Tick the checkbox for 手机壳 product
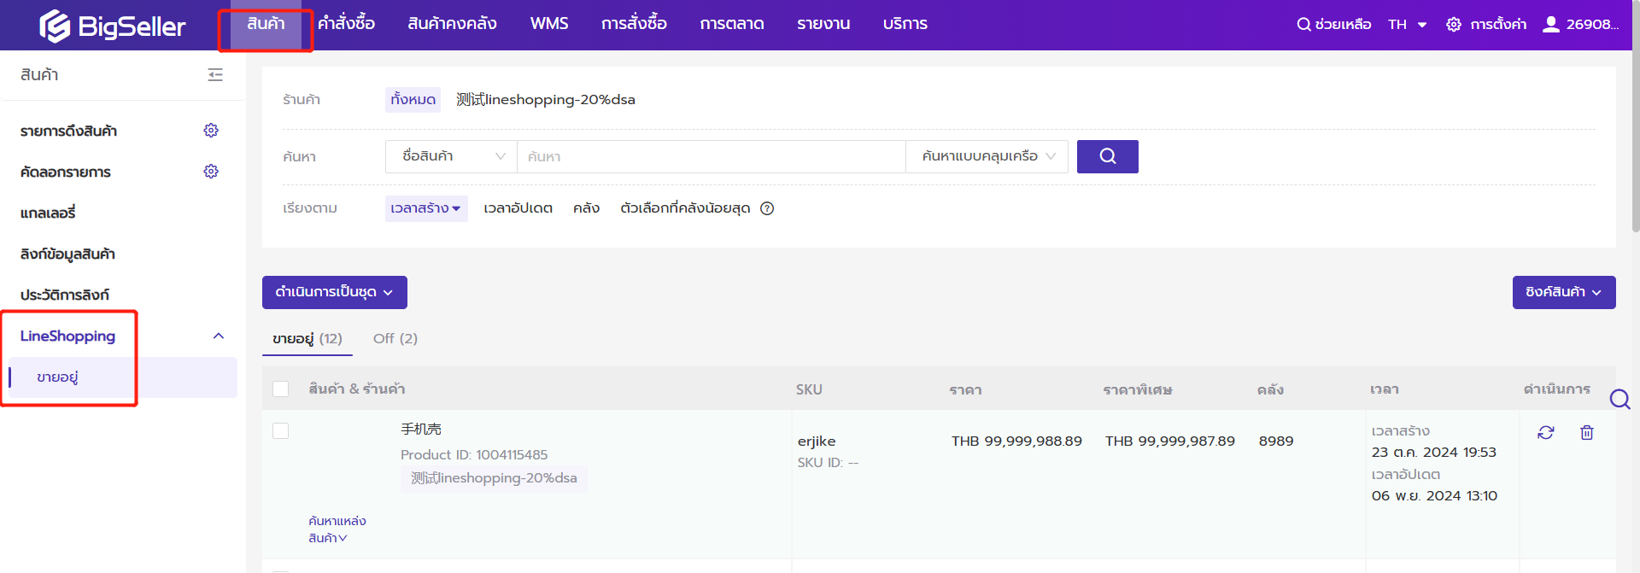The height and width of the screenshot is (573, 1640). [280, 430]
